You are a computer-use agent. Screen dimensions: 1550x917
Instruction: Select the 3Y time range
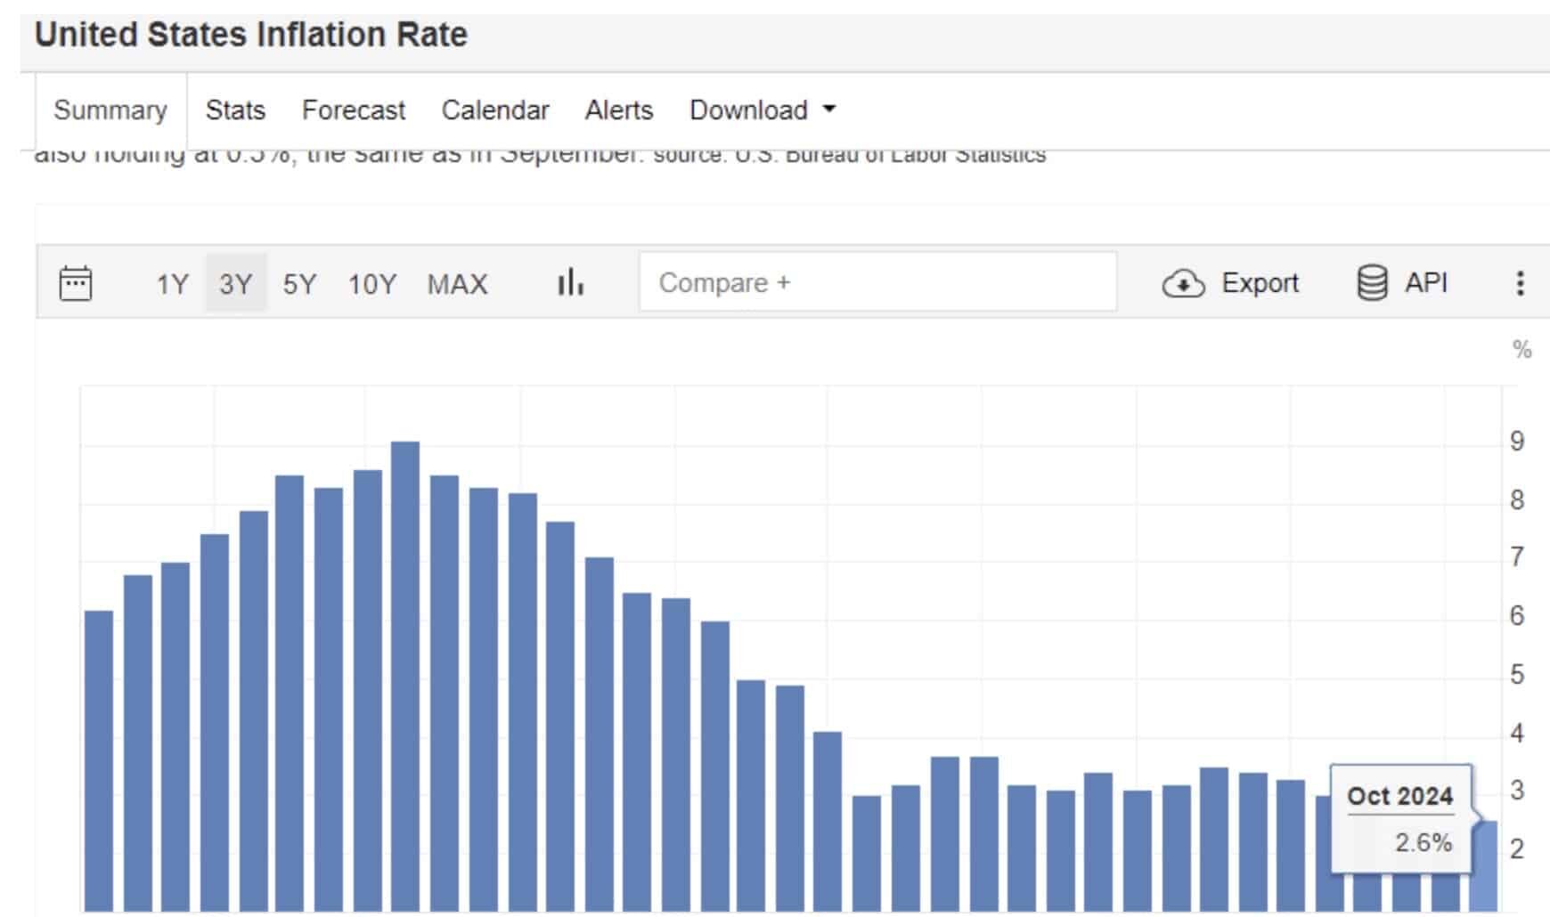(x=236, y=284)
